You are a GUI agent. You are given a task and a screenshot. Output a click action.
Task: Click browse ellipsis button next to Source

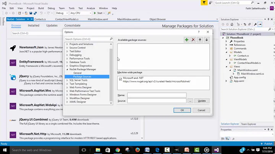190,101
